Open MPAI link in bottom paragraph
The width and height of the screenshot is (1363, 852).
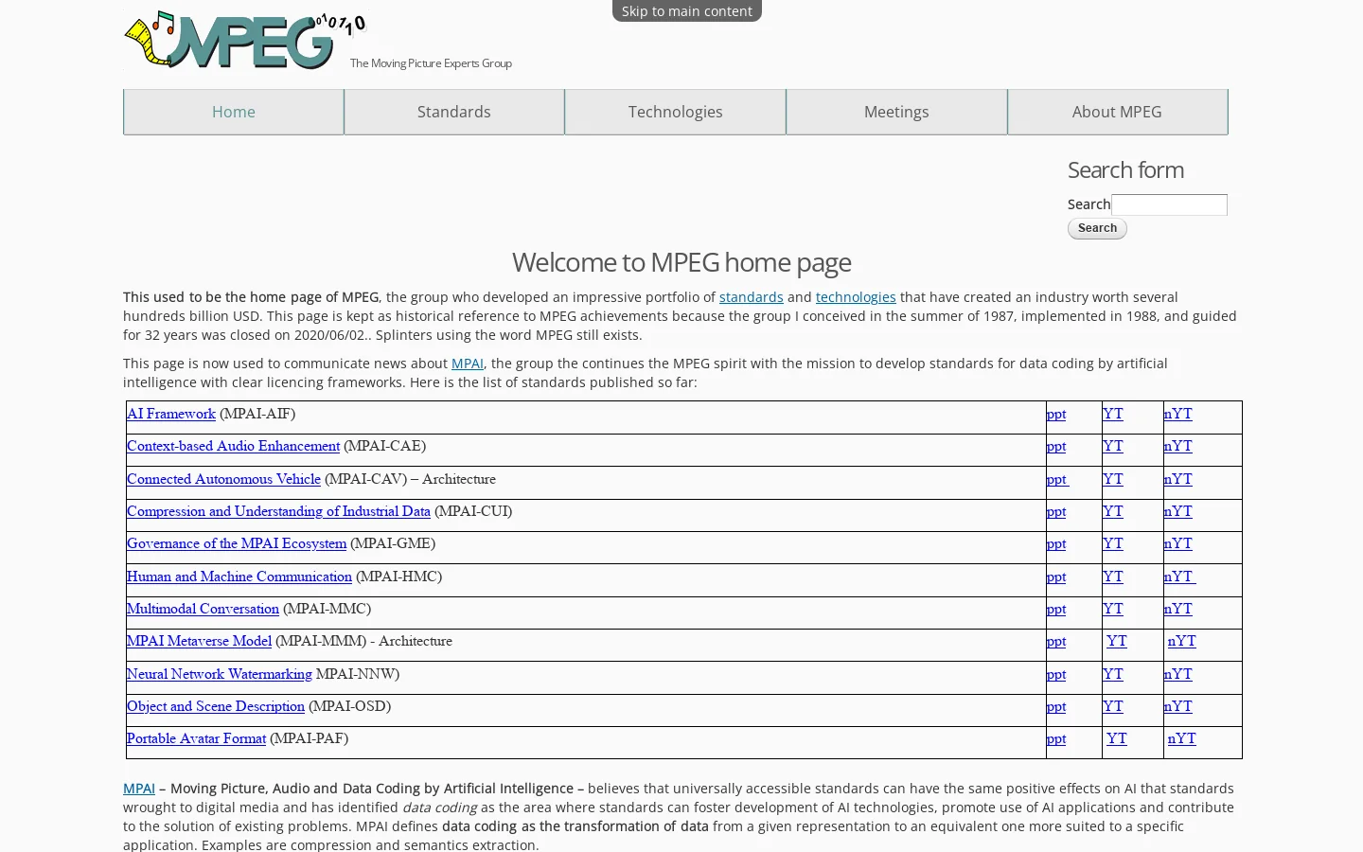pos(139,789)
